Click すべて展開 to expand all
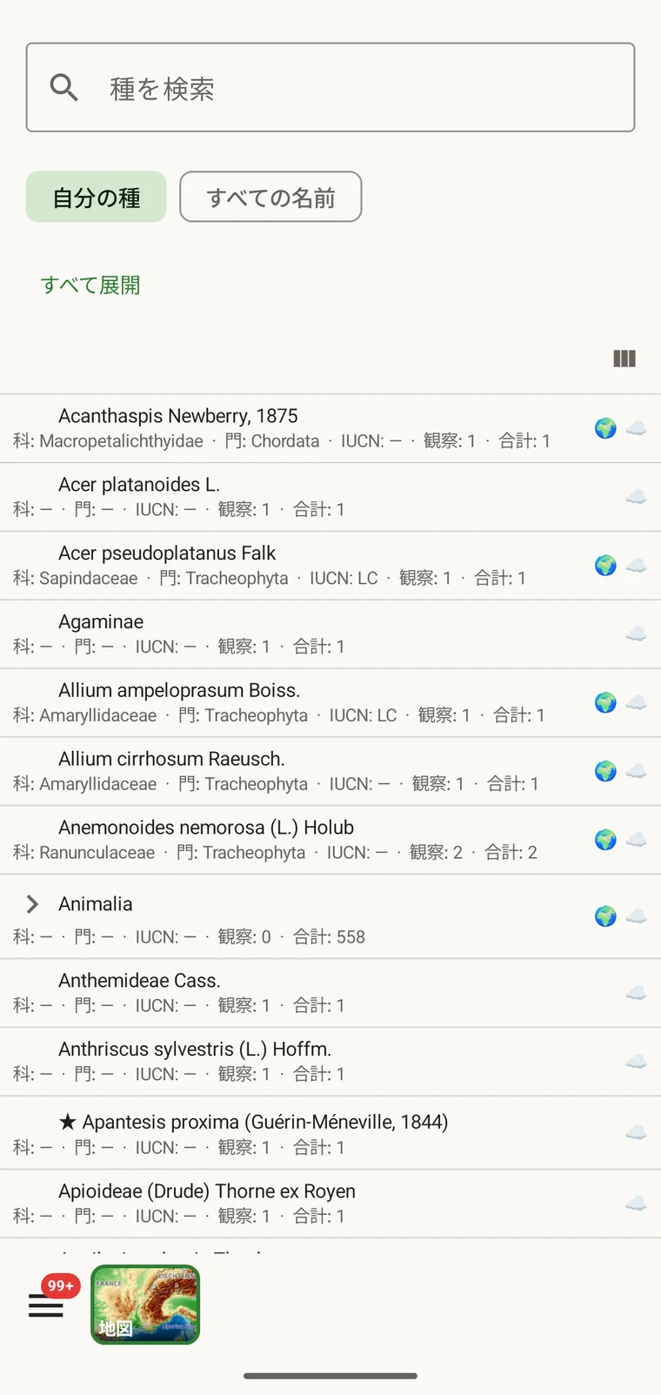This screenshot has width=661, height=1395. point(90,285)
